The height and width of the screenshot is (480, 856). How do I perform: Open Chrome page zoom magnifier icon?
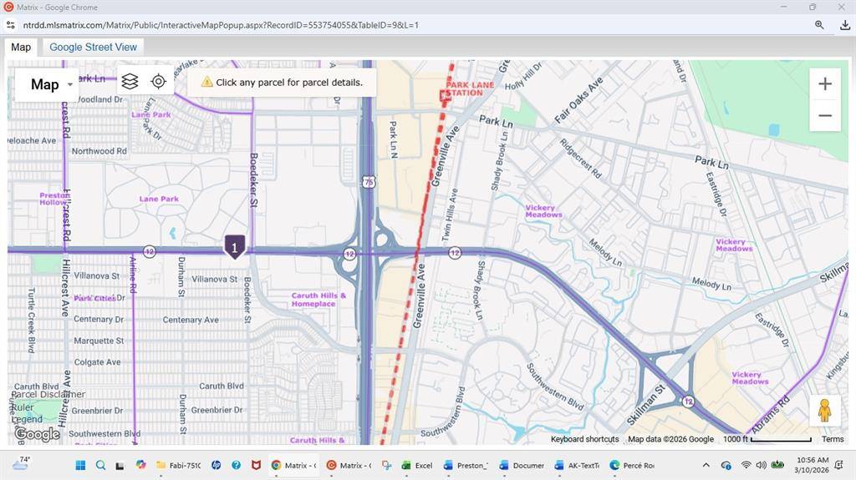coord(819,25)
